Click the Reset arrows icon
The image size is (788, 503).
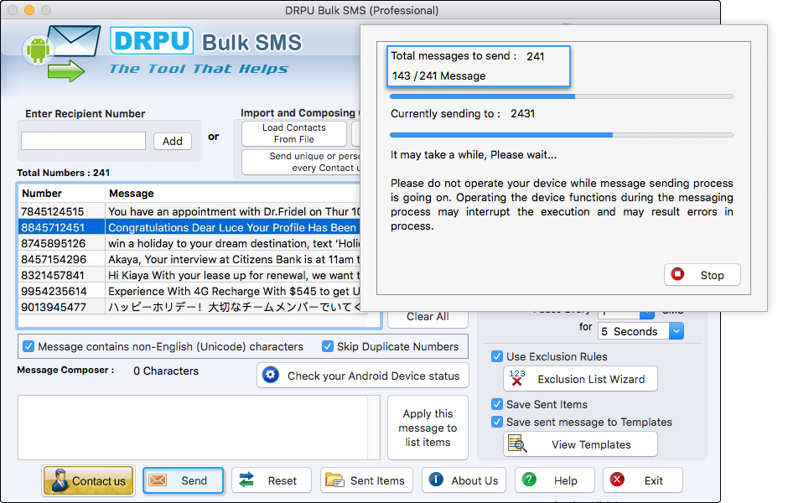(246, 480)
